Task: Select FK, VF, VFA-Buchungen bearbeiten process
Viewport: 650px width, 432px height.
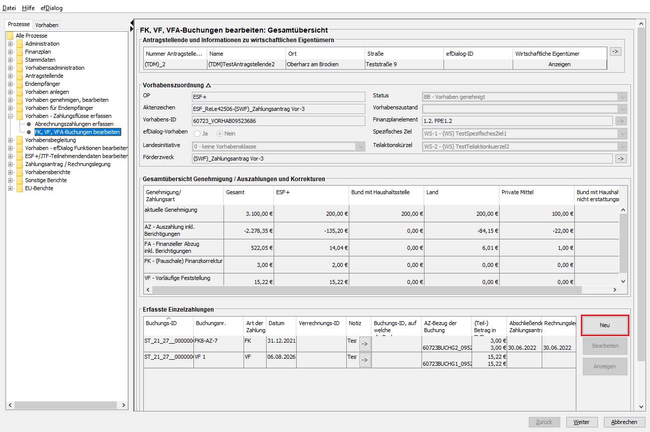Action: pyautogui.click(x=77, y=132)
